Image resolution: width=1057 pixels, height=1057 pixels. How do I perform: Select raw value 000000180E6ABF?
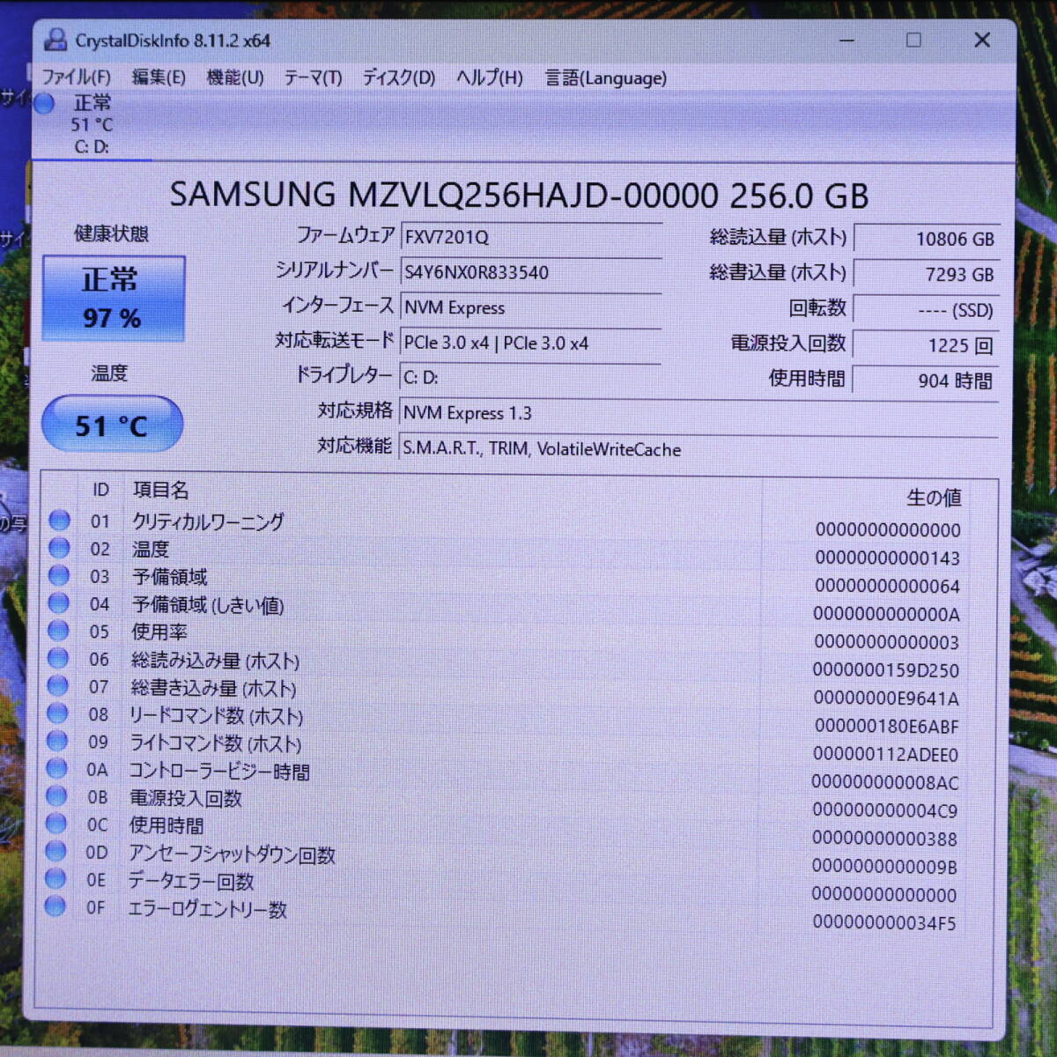pos(886,727)
